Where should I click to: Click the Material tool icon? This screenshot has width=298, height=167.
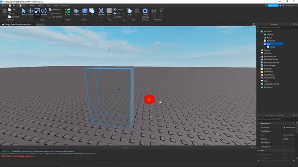(x=102, y=11)
